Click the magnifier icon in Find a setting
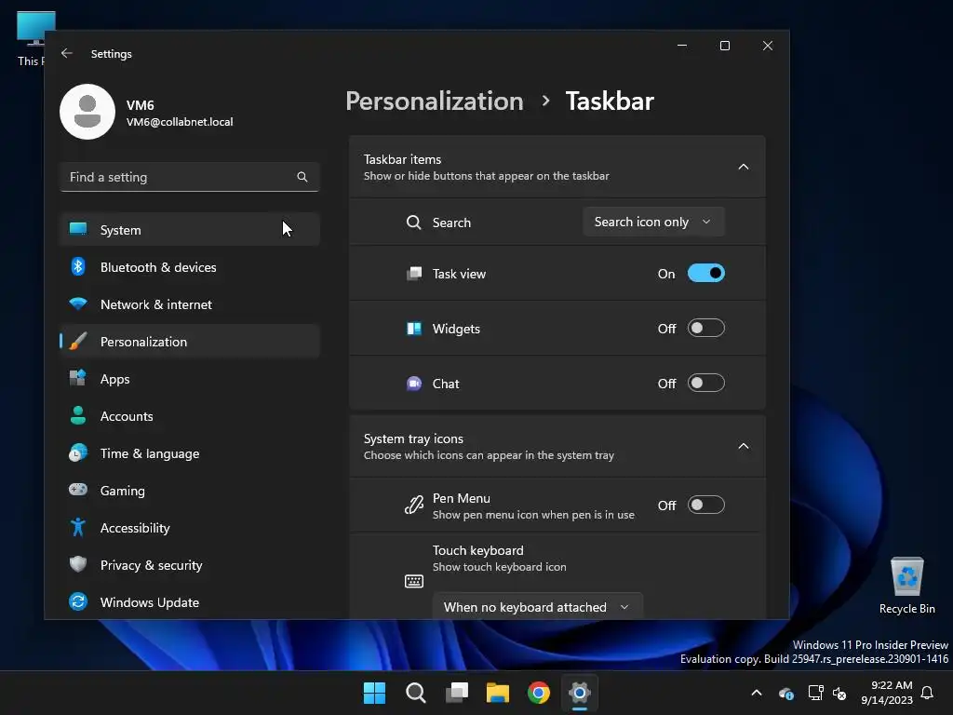 coord(302,177)
